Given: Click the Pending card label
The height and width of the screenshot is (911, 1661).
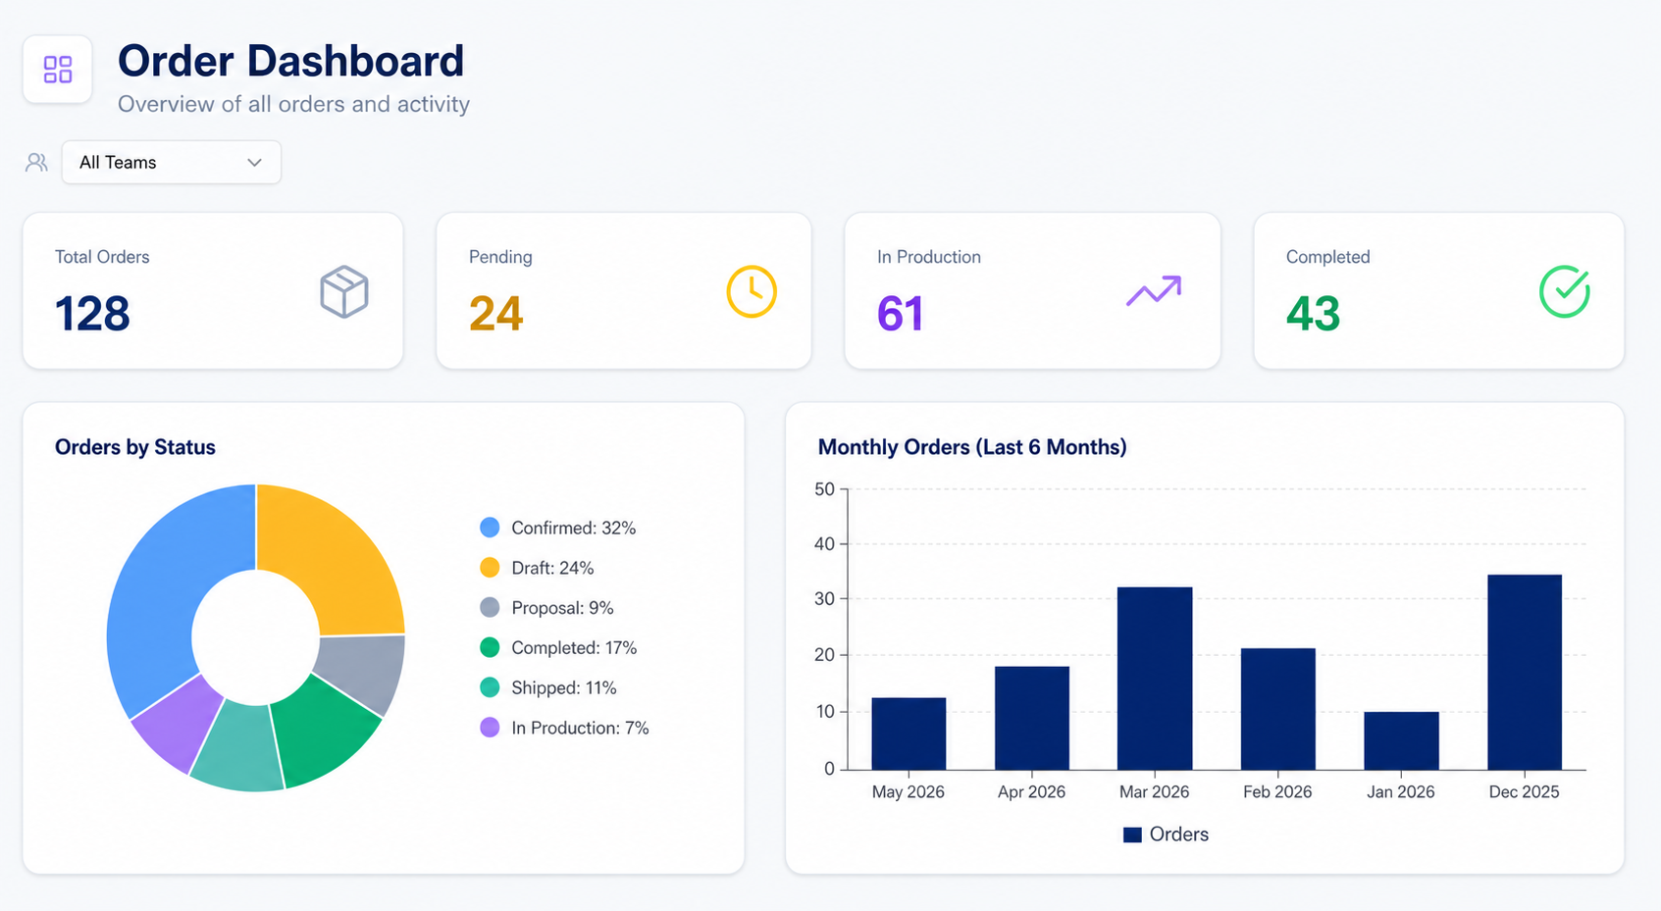Looking at the screenshot, I should pos(500,257).
